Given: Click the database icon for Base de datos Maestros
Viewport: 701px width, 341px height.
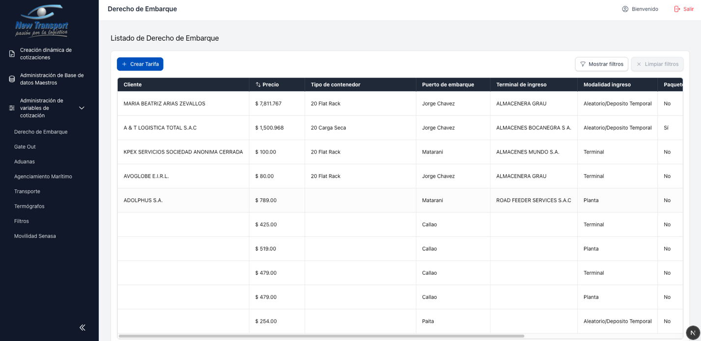Looking at the screenshot, I should (x=12, y=79).
